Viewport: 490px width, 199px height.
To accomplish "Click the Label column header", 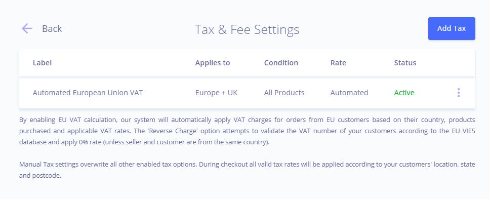I will pyautogui.click(x=42, y=63).
